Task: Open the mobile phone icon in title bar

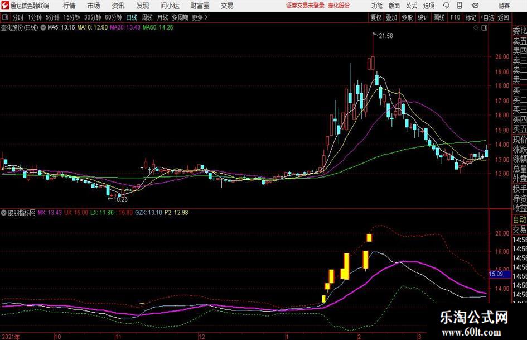Action: 460,6
